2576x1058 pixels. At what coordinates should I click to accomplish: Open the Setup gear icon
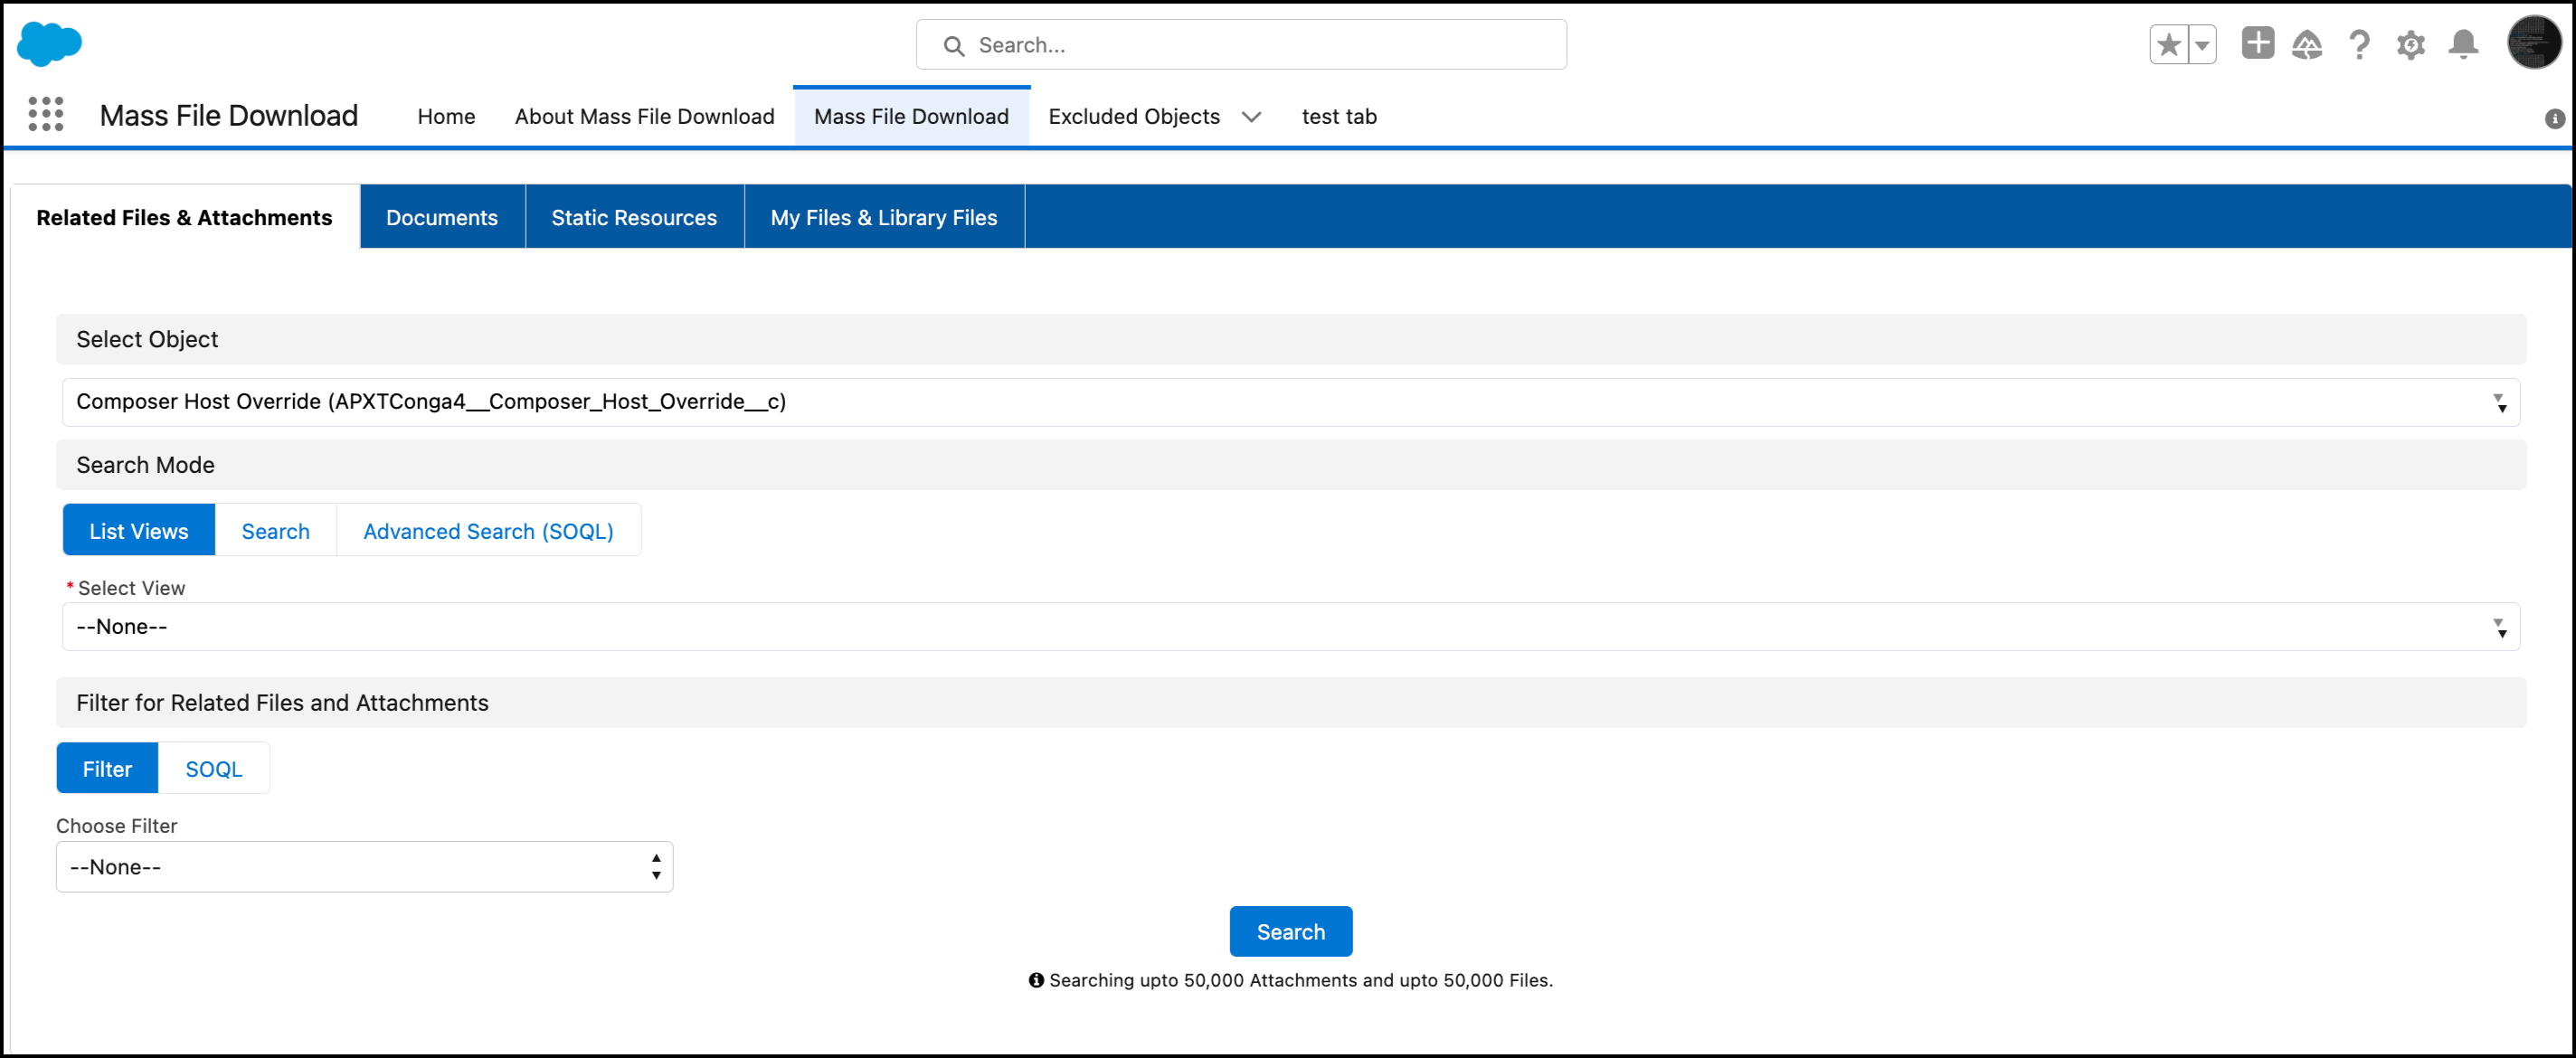point(2410,45)
